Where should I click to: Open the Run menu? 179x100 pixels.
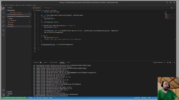click(x=23, y=5)
